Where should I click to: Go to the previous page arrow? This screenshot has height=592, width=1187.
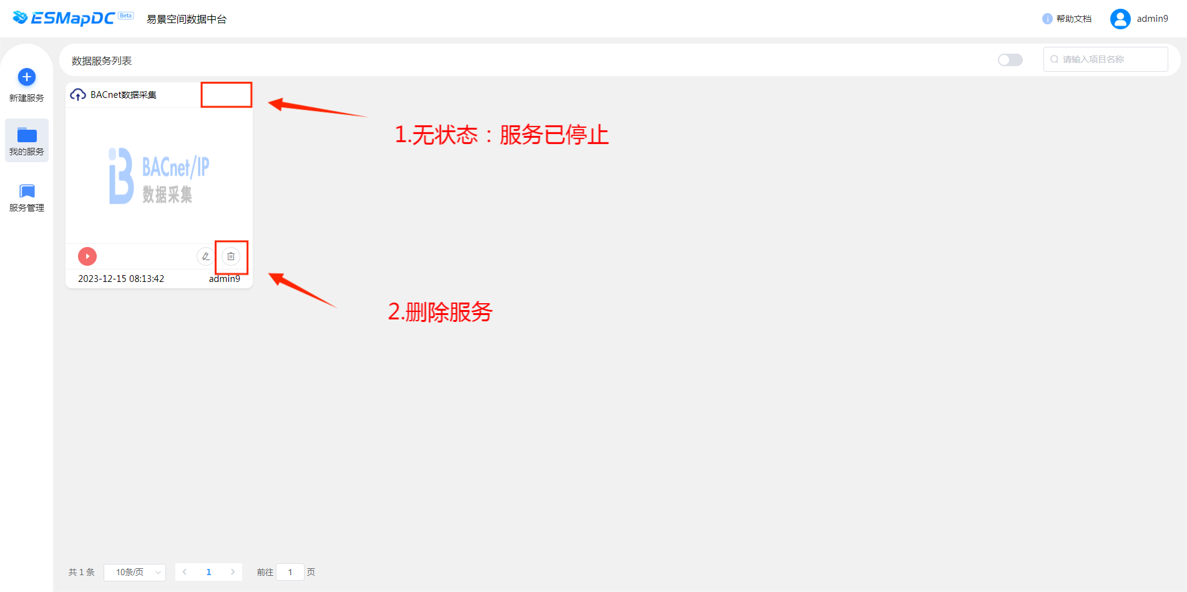tap(185, 572)
